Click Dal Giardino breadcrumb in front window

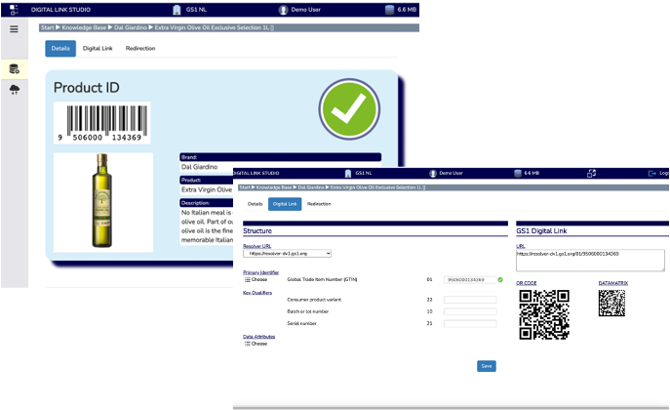tap(311, 187)
